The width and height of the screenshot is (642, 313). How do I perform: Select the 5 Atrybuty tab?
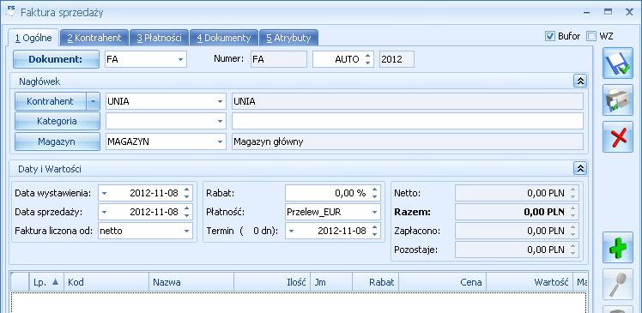click(288, 38)
